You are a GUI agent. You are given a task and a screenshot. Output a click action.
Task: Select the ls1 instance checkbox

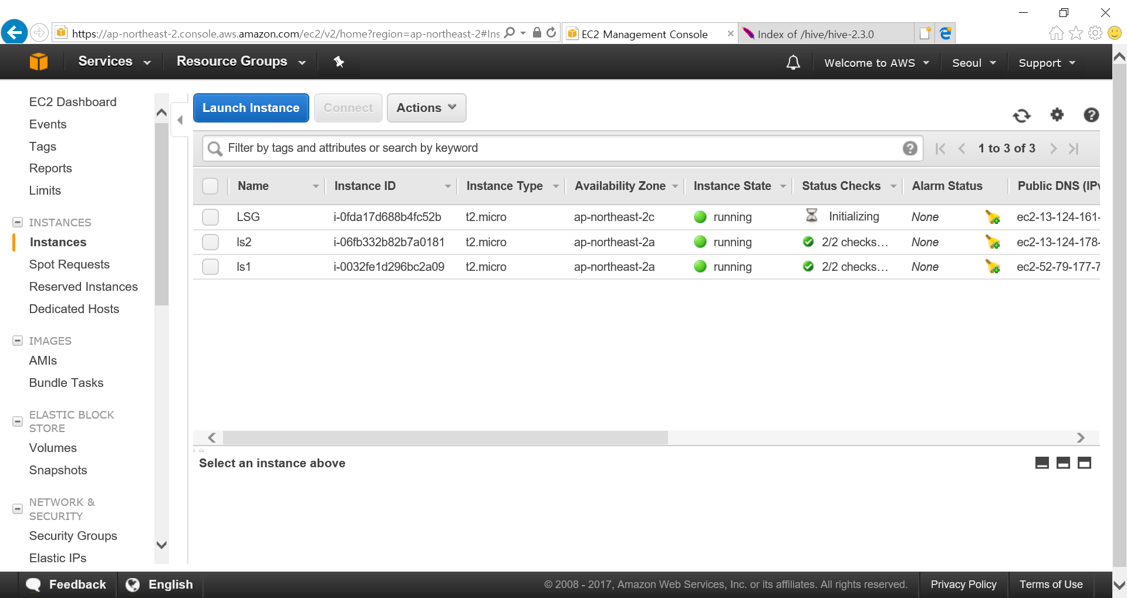tap(210, 267)
